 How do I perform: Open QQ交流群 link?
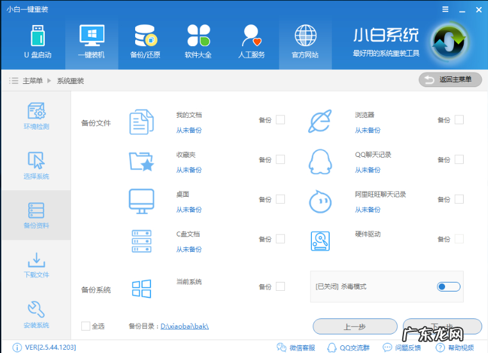[348, 347]
